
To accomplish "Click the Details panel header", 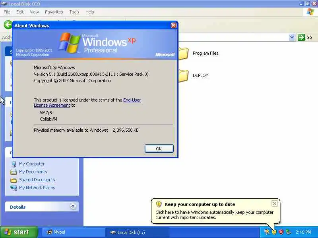I will [x=42, y=207].
